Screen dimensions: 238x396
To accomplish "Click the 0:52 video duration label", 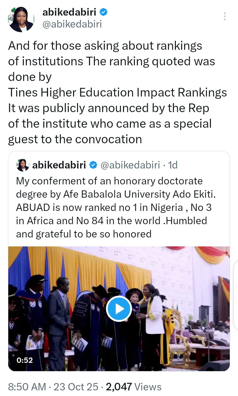I will [25, 360].
